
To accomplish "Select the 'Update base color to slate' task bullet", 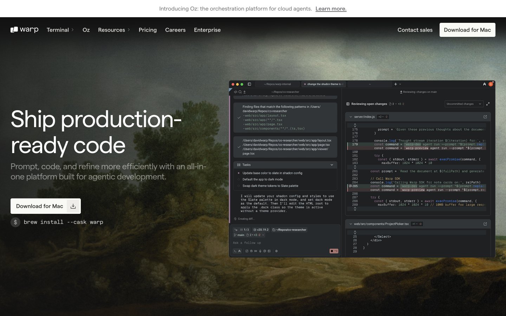I will coord(239,173).
